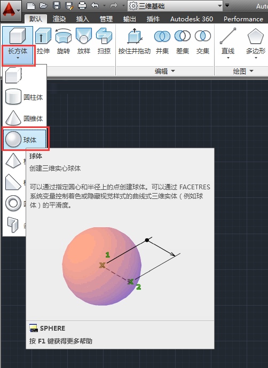Choose the polysolid primitive icon

(x=13, y=225)
